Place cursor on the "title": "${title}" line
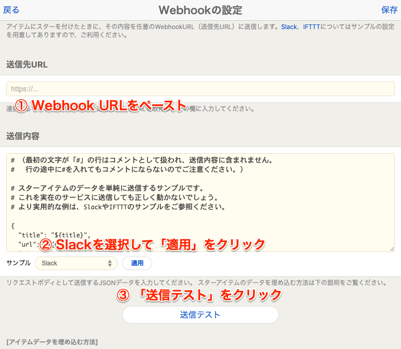Image resolution: width=401 pixels, height=349 pixels. click(55, 235)
